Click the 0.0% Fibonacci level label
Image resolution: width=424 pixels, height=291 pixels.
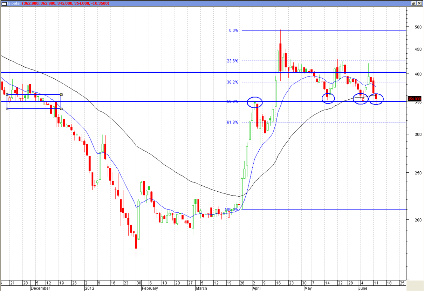tap(234, 31)
